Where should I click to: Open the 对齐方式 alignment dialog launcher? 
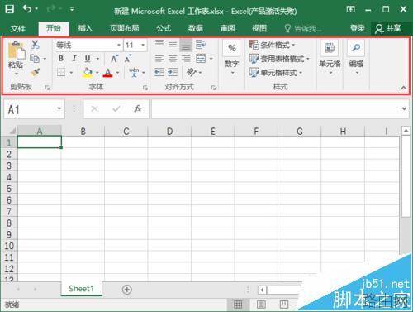213,88
